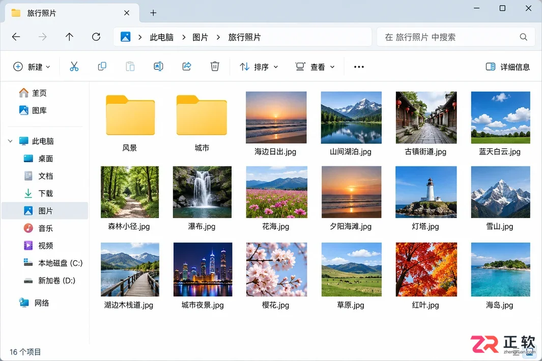
Task: Select the 古镇街道.jpg thumbnail
Action: coord(426,117)
